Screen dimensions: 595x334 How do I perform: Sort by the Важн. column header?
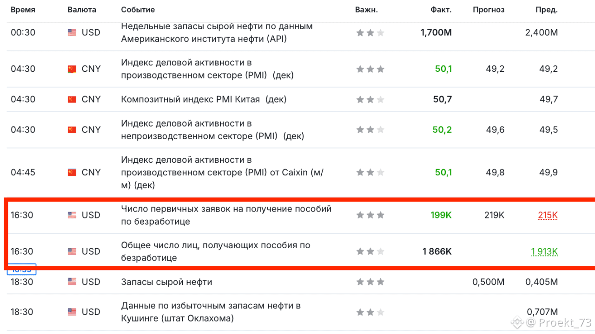(x=366, y=10)
